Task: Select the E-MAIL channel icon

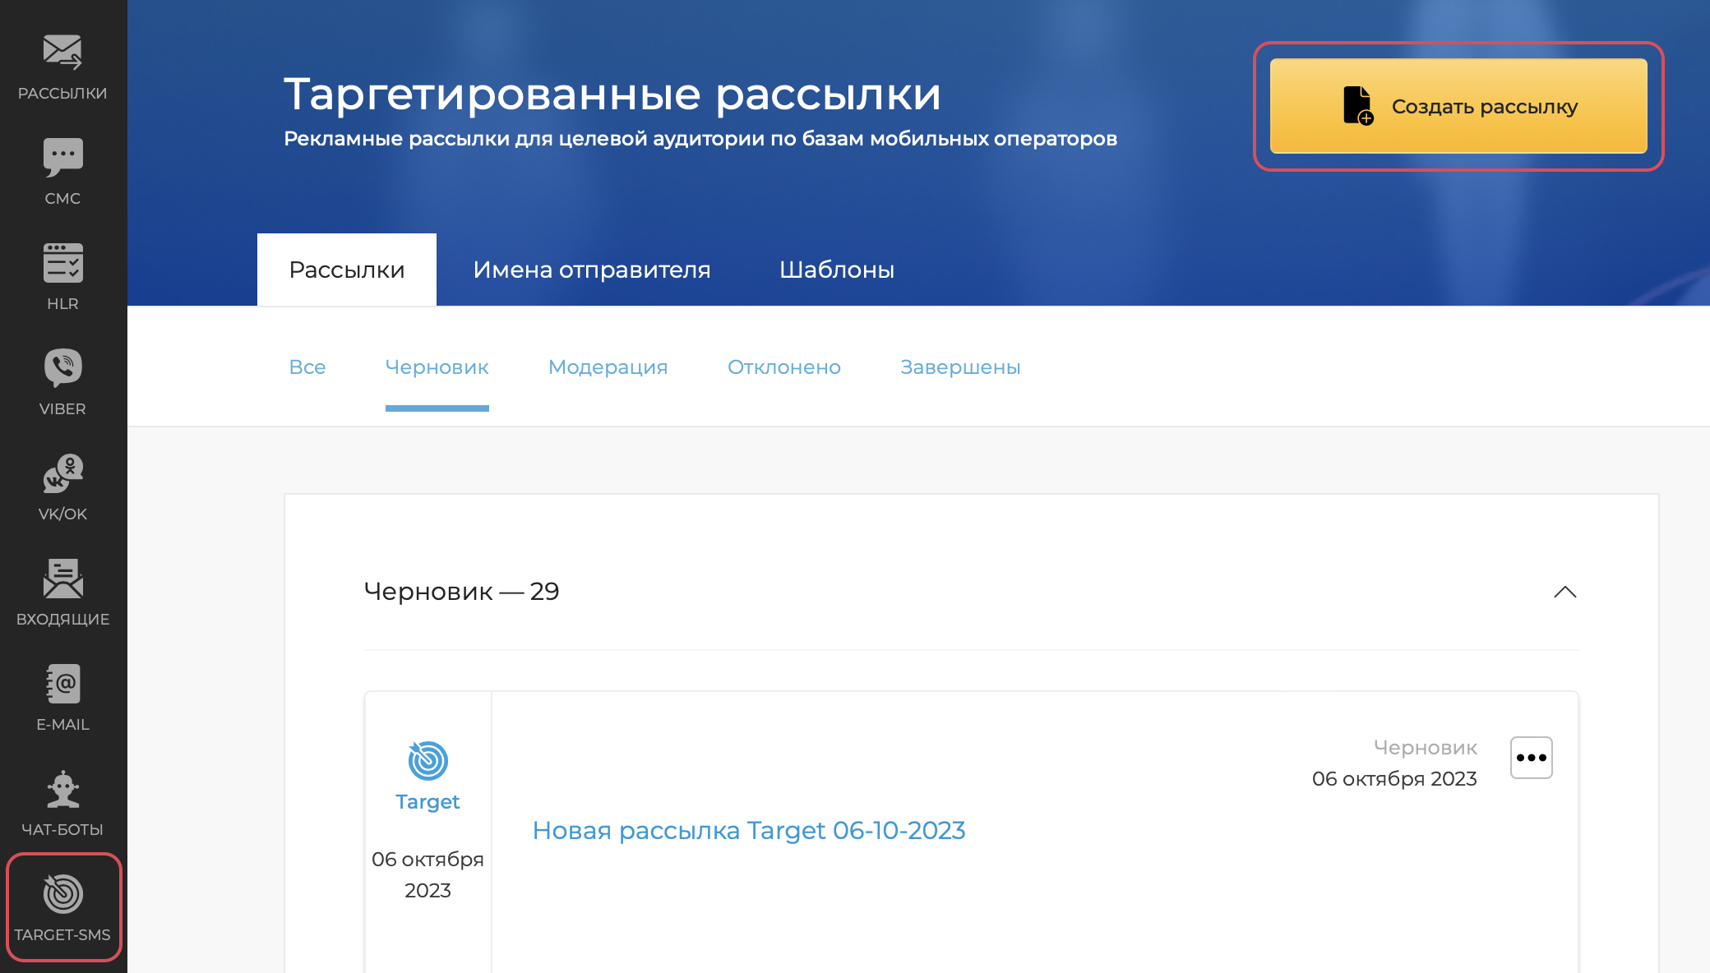Action: 62,685
